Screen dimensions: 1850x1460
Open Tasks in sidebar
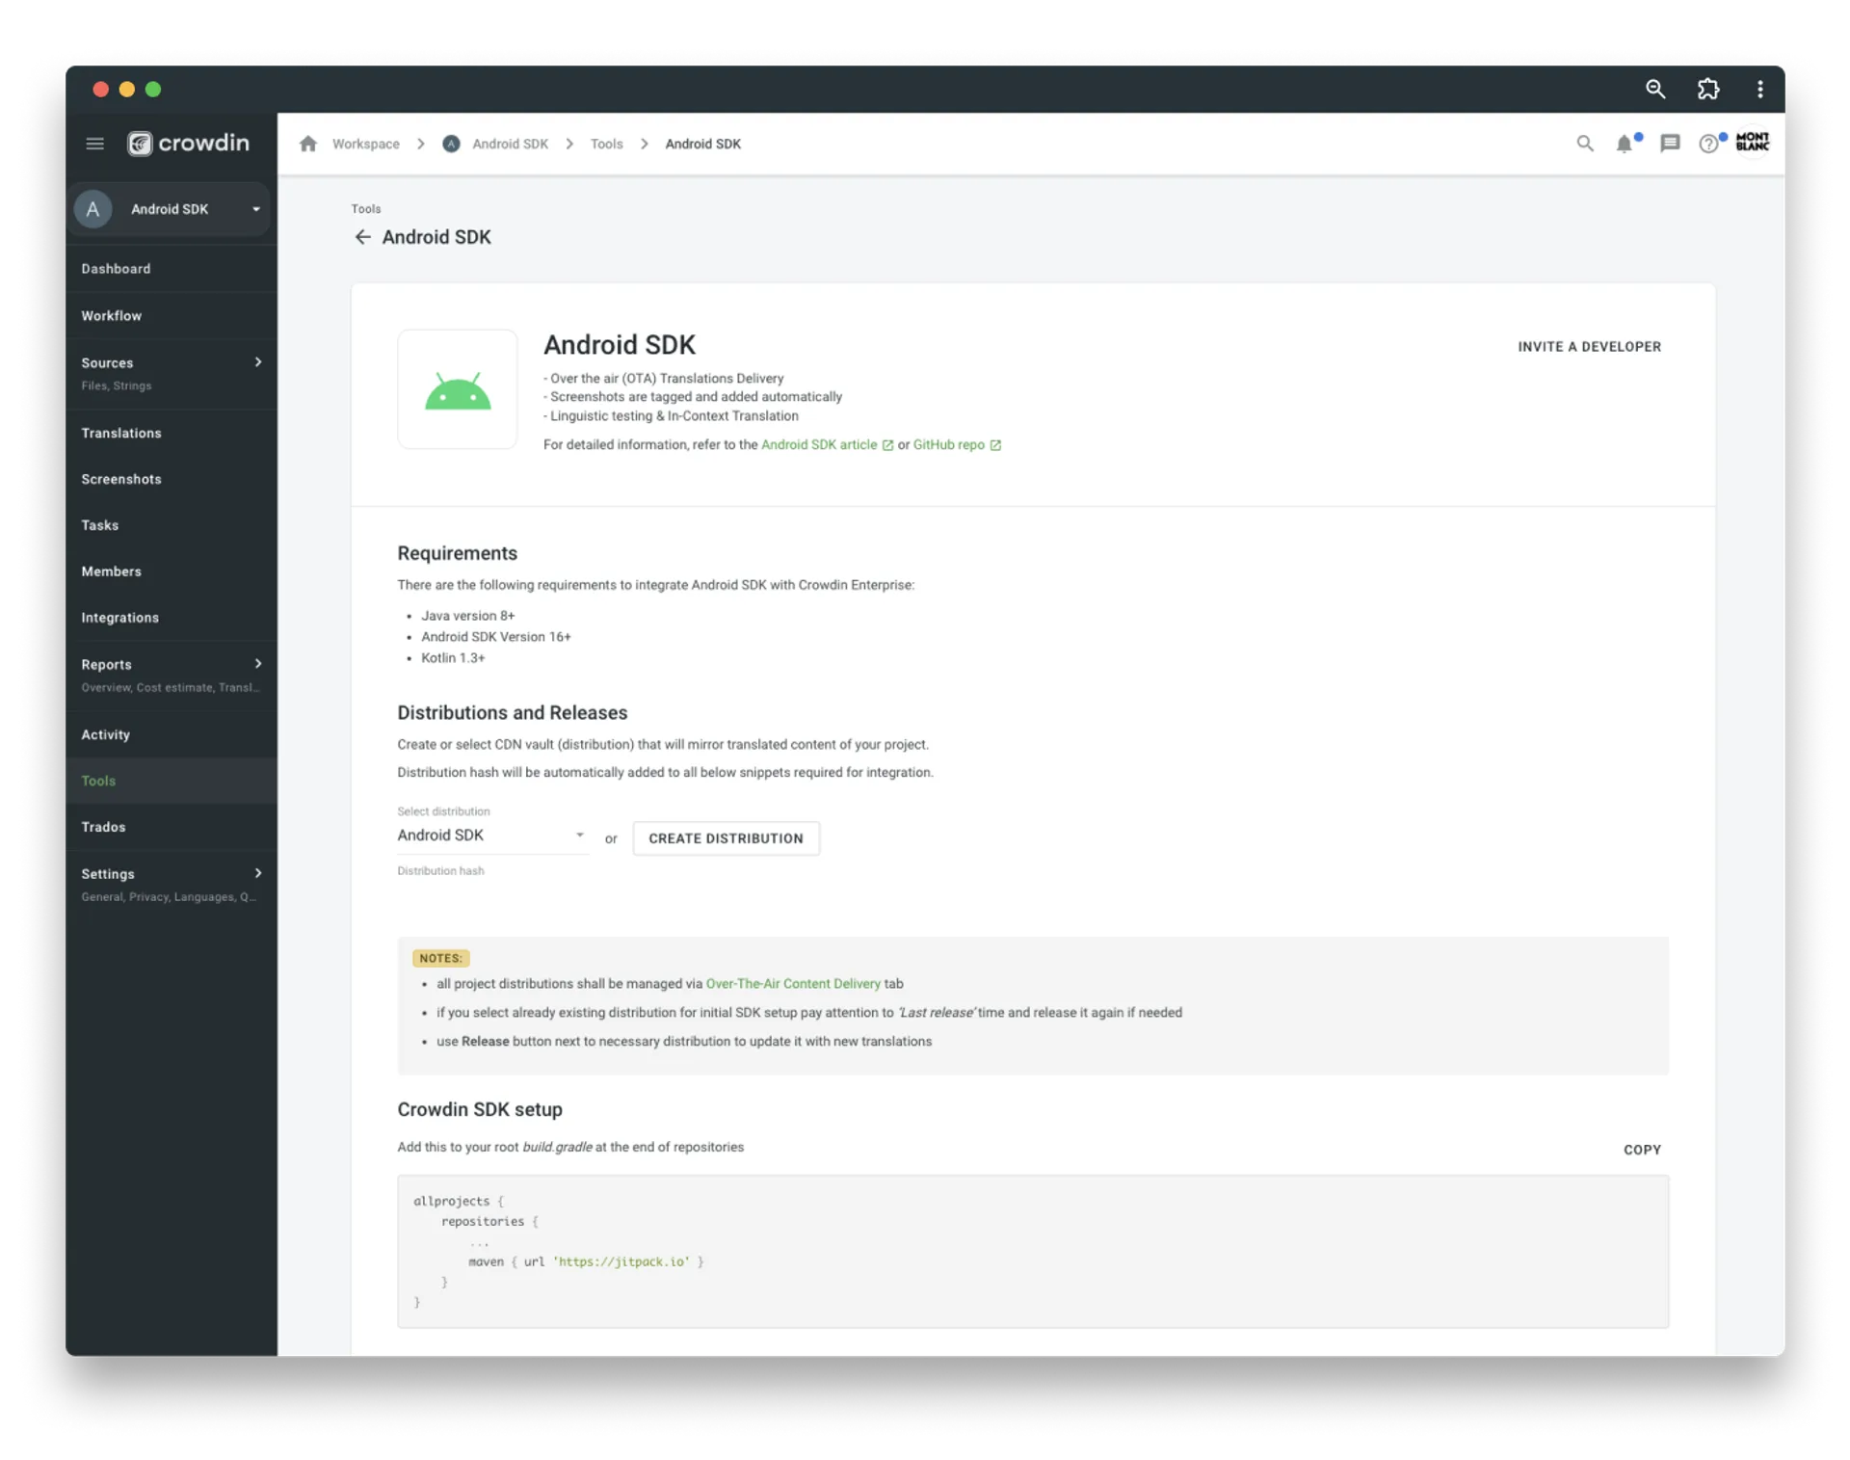(172, 525)
